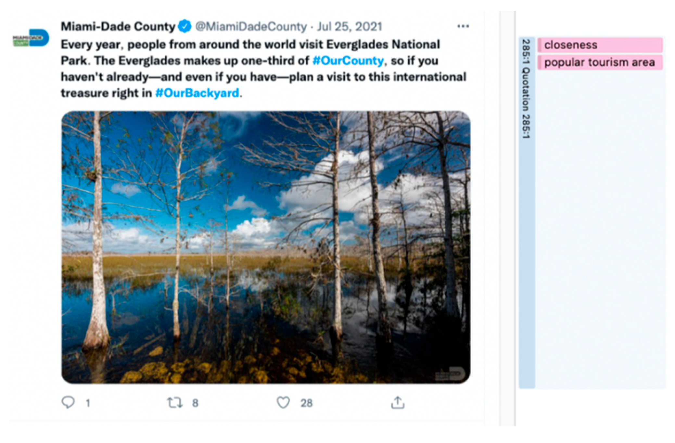Viewport: 675px width, 443px height.
Task: Click the Quotation 285:1 margin bar
Action: pos(526,211)
